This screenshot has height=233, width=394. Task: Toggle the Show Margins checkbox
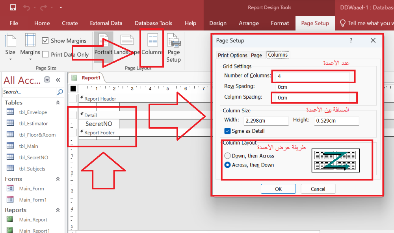[45, 40]
